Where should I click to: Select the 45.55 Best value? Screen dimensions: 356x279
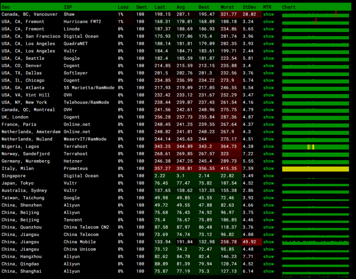[205, 198]
